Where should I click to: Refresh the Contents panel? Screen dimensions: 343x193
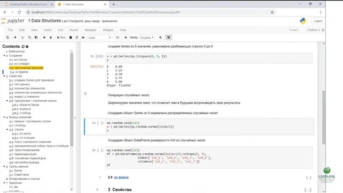click(23, 47)
